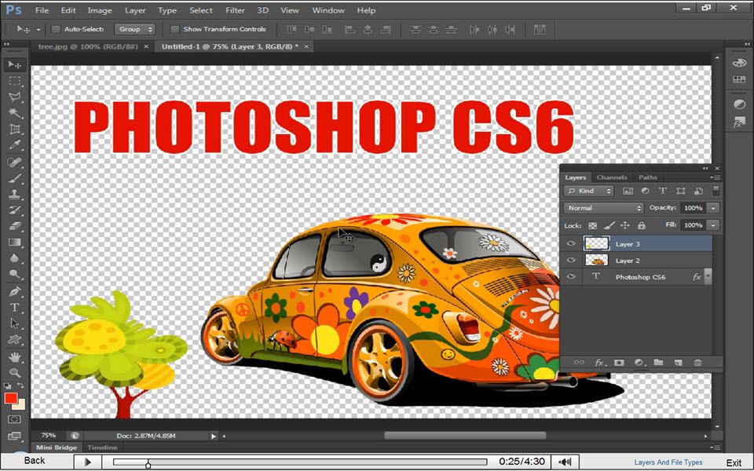Open the Auto-Select Group dropdown
This screenshot has height=471, width=754.
(x=134, y=29)
